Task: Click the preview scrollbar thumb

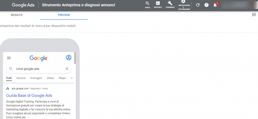Action: (75, 58)
